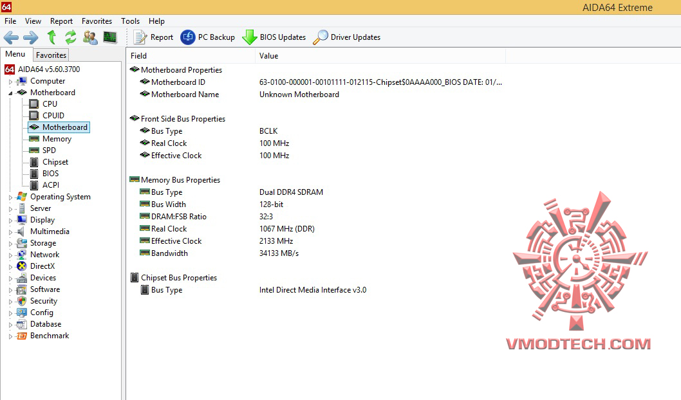Image resolution: width=681 pixels, height=400 pixels.
Task: Open the SPD page
Action: (49, 150)
